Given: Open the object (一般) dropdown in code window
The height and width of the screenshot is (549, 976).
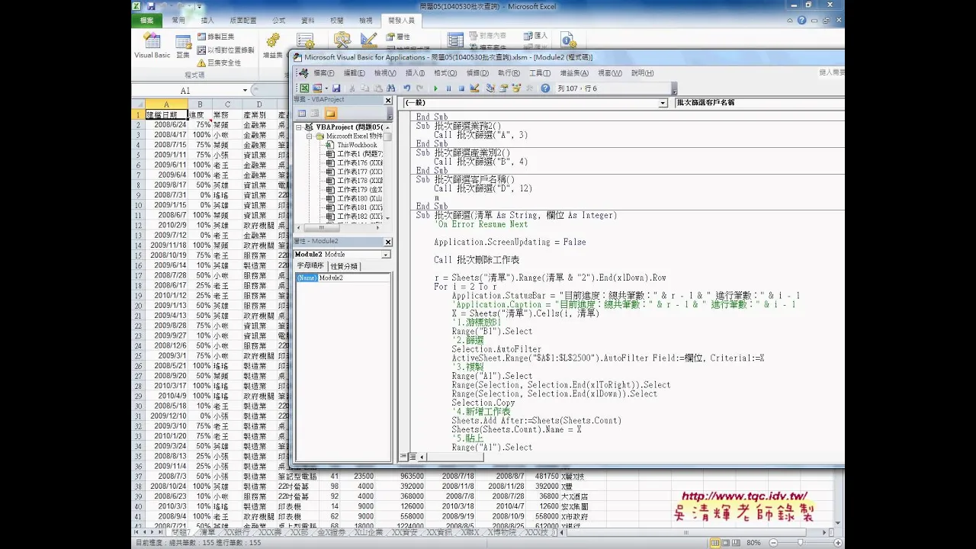Looking at the screenshot, I should click(x=663, y=103).
